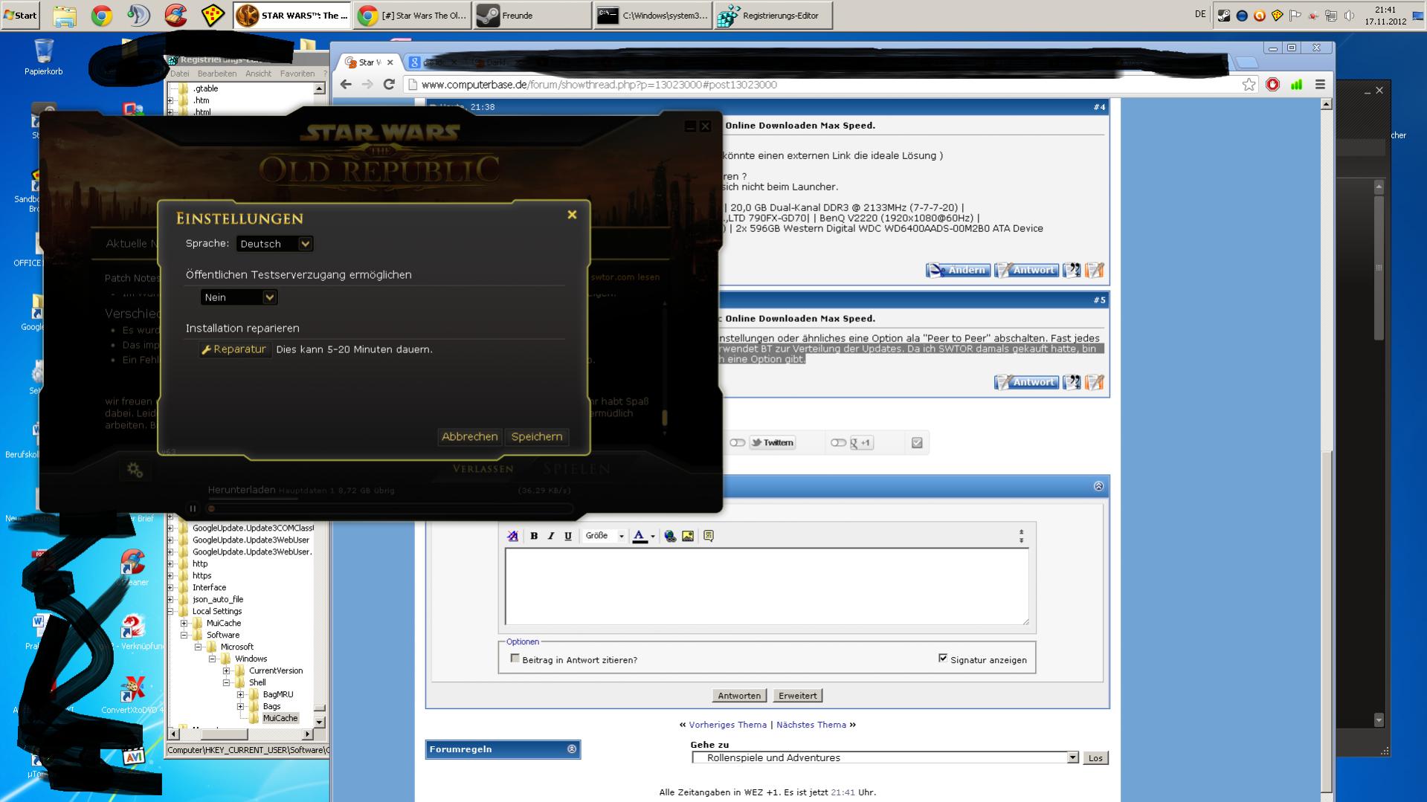Toggle bold in reply editor
1427x802 pixels.
point(534,536)
